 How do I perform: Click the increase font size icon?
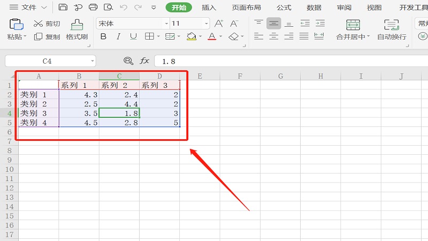click(x=219, y=24)
